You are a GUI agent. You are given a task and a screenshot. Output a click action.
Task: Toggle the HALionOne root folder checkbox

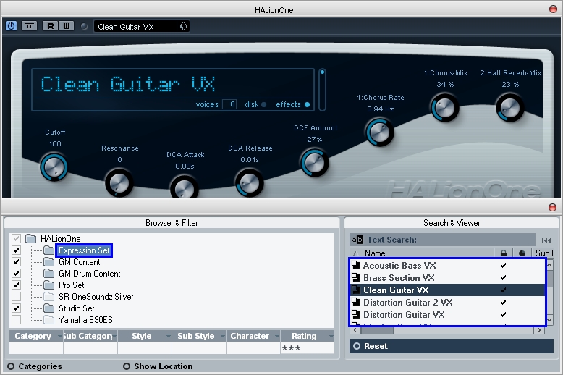16,238
